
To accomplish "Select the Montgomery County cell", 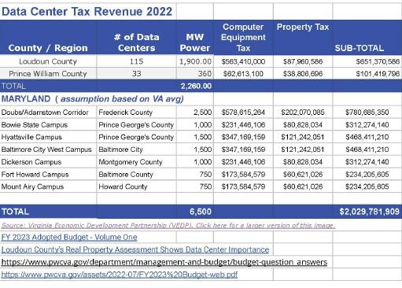I will [137, 162].
